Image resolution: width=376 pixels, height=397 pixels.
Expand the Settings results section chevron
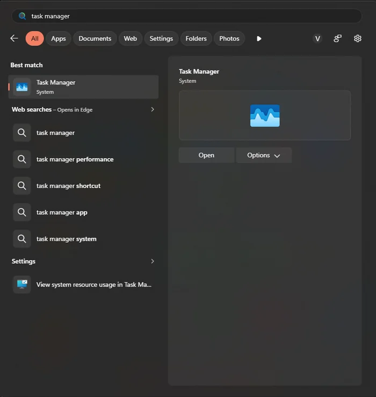pyautogui.click(x=153, y=261)
